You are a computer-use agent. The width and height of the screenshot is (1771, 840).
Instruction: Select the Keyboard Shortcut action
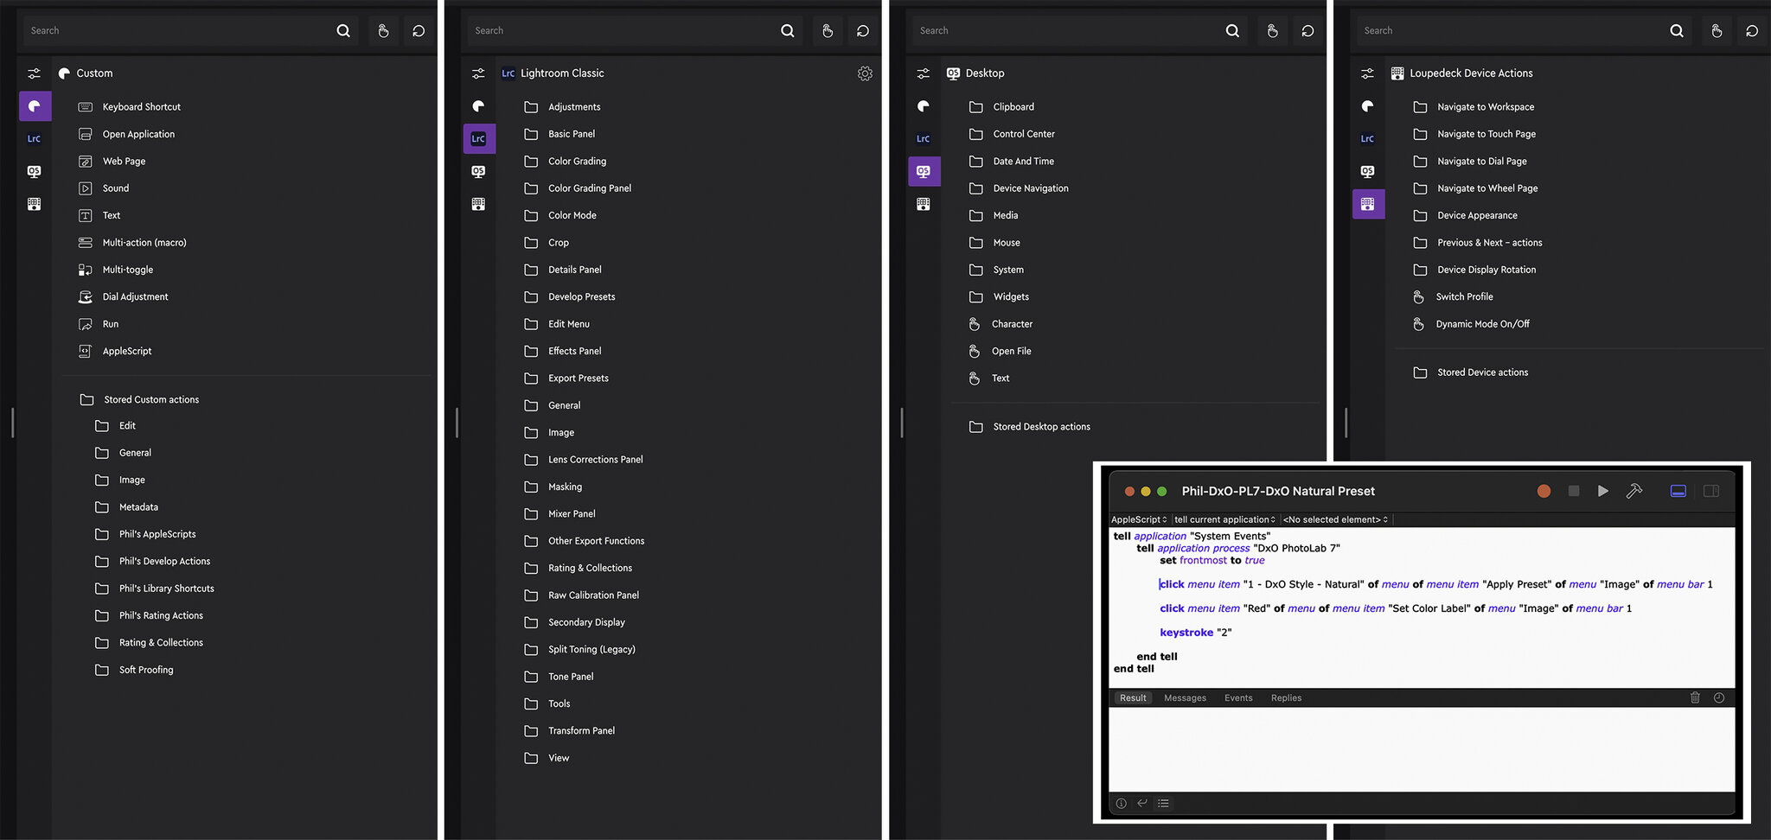click(141, 107)
